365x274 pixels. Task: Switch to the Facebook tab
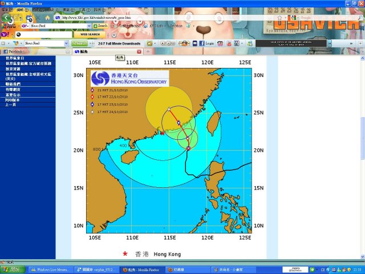(x=35, y=51)
